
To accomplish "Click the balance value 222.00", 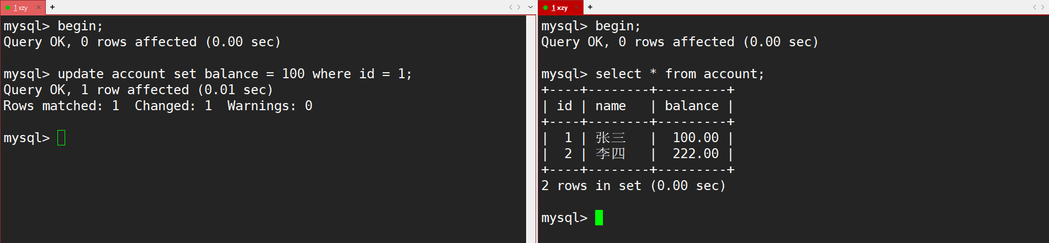I will pos(696,154).
